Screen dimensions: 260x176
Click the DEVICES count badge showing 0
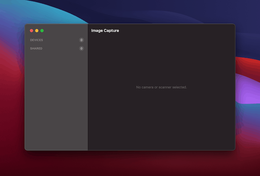pyautogui.click(x=81, y=40)
